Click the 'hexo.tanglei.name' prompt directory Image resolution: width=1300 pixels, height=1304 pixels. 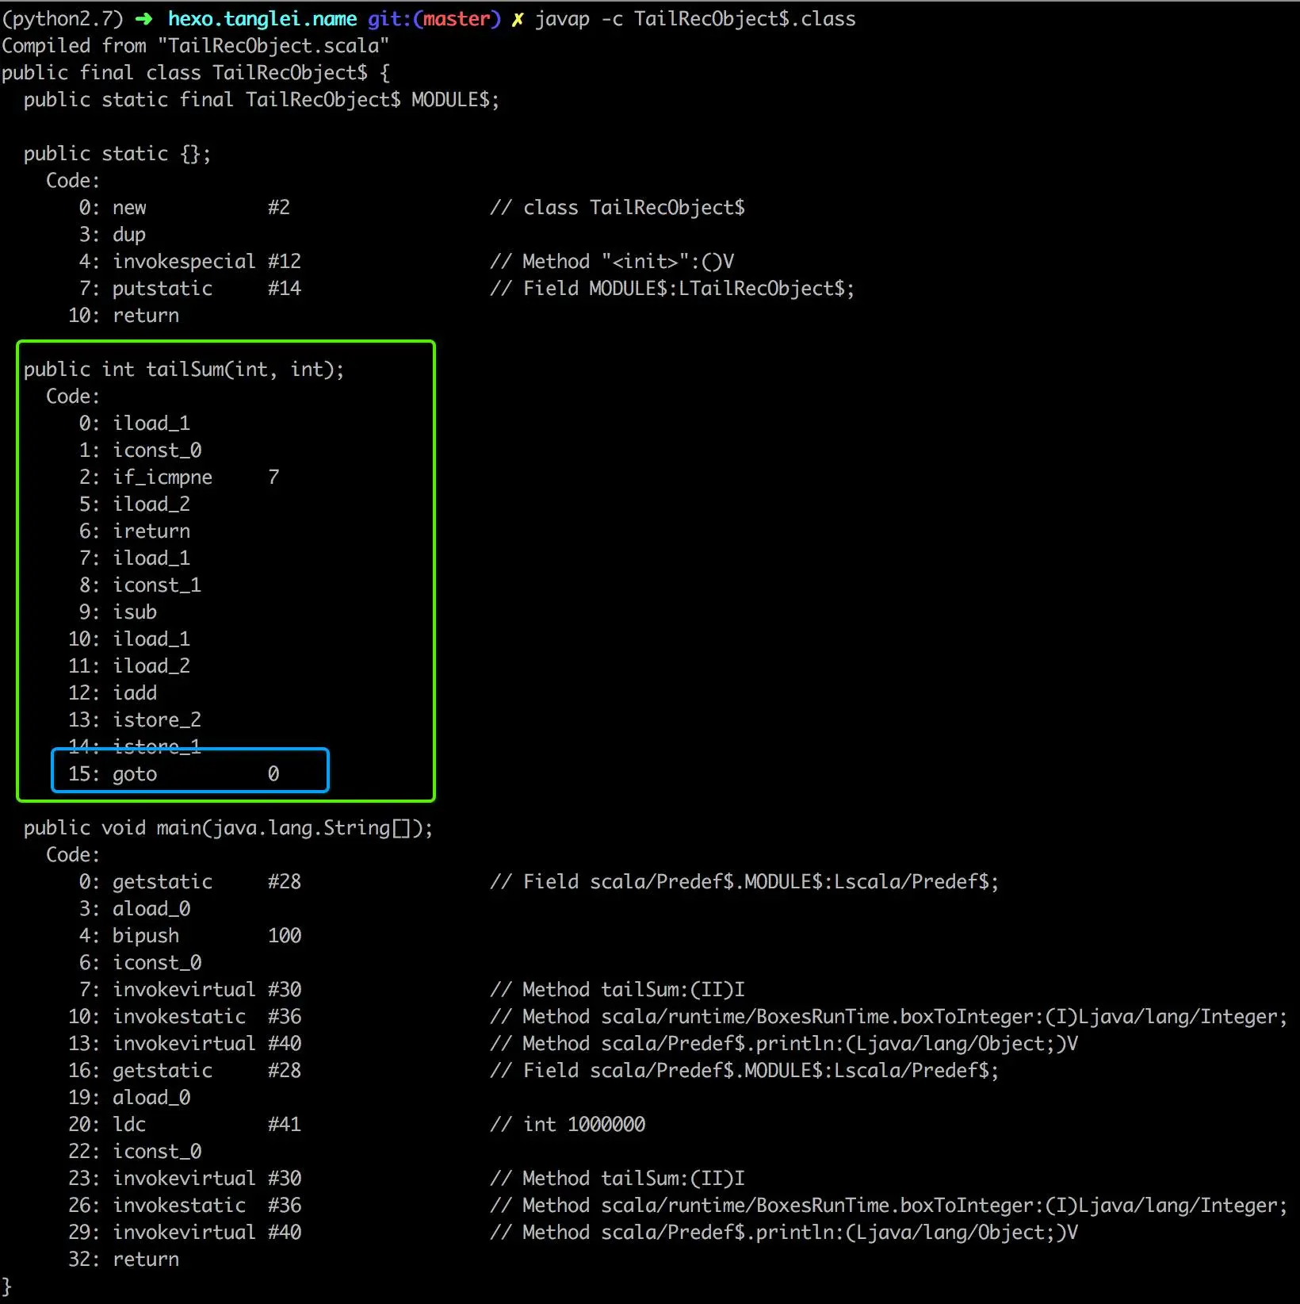coord(262,18)
